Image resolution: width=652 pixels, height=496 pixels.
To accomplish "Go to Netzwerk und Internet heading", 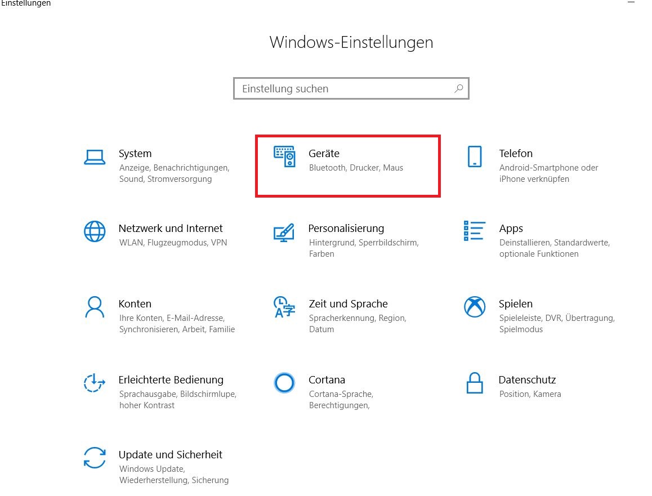I will [171, 228].
